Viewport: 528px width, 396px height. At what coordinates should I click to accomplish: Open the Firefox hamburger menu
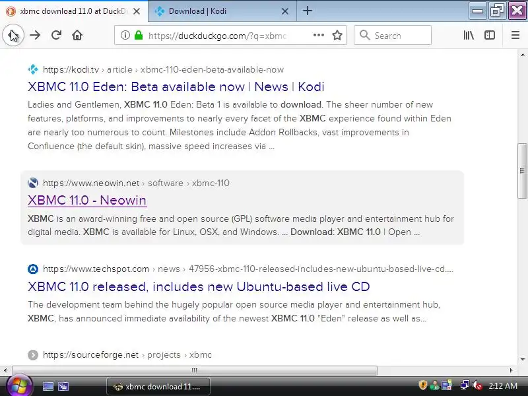point(515,35)
